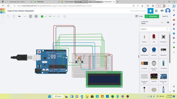Click the Send To button
Viewport: 177px width, 99px height.
pyautogui.click(x=165, y=16)
